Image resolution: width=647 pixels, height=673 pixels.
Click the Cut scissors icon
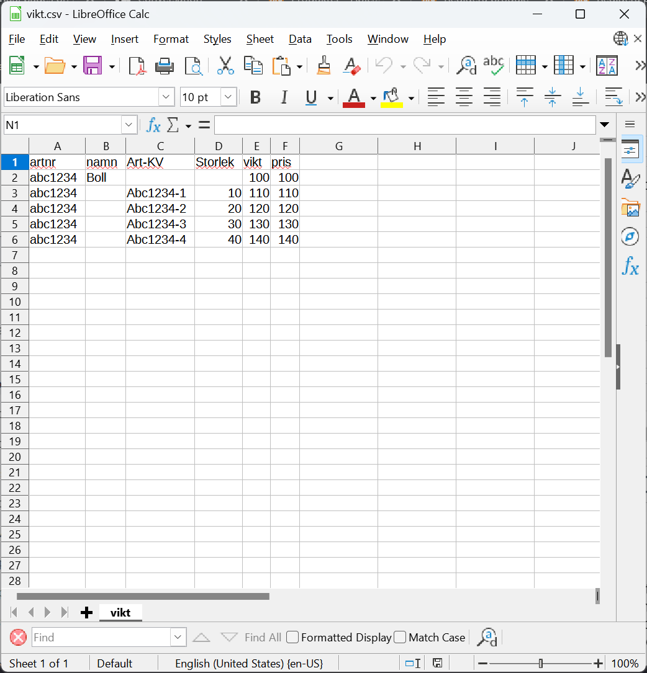(225, 66)
